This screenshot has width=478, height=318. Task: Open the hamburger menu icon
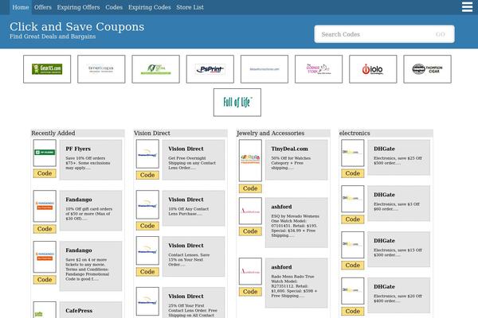pos(467,7)
